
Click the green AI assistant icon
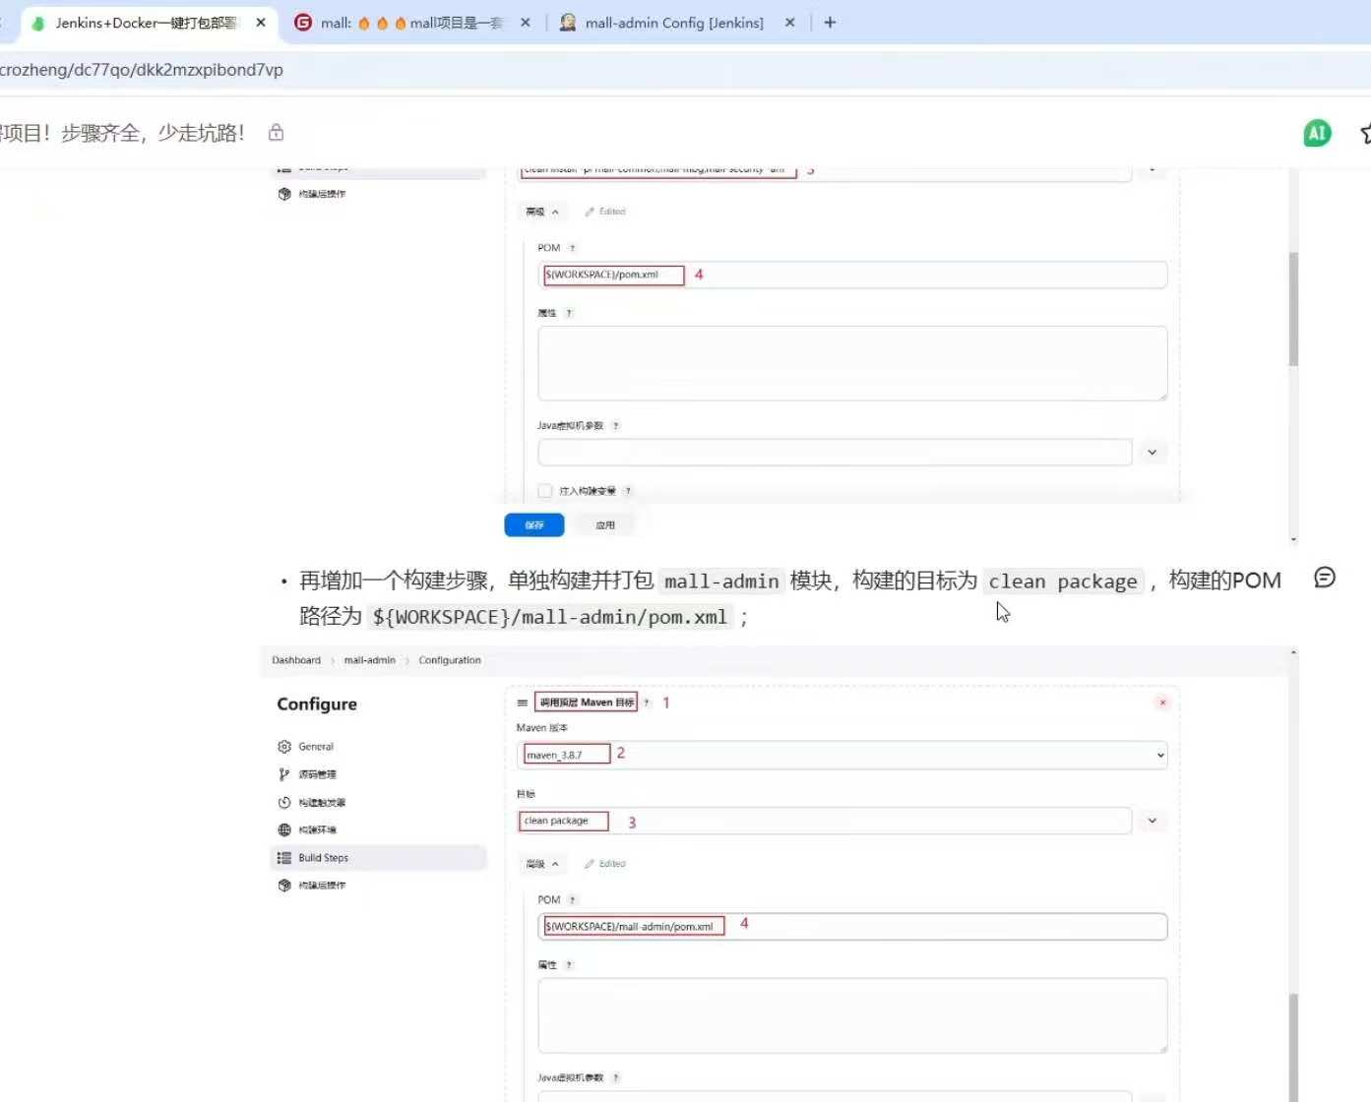(1317, 134)
